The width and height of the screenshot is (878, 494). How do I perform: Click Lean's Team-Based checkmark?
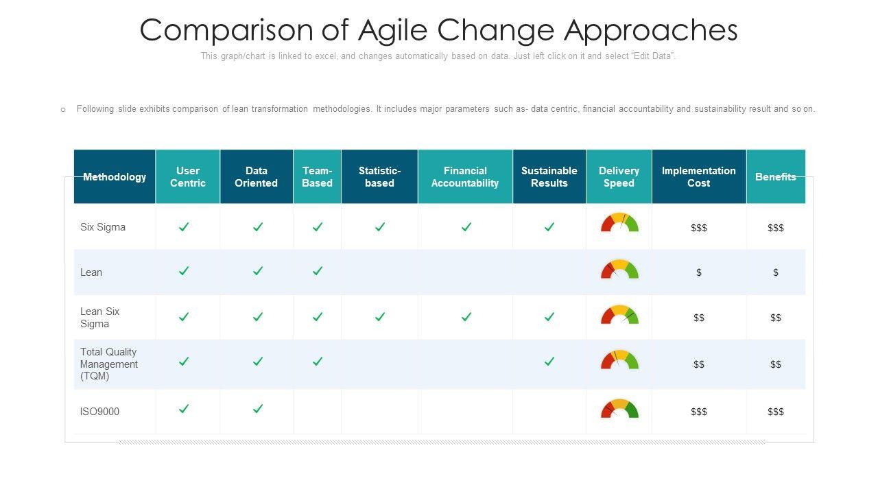click(x=318, y=271)
